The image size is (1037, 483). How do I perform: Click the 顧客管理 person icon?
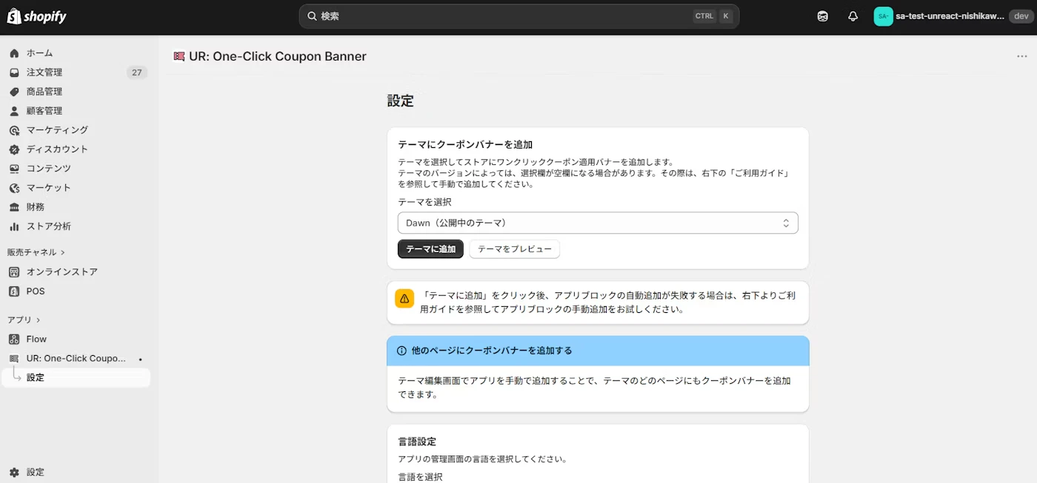[14, 111]
